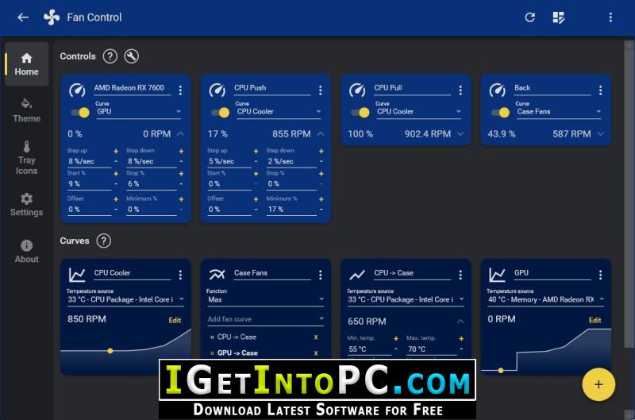Open Controls help question mark icon

(x=110, y=56)
